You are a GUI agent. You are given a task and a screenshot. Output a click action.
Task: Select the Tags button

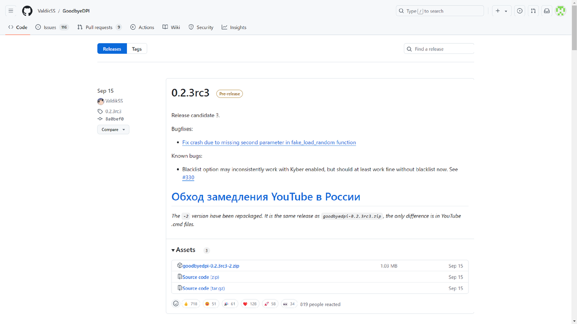point(137,49)
